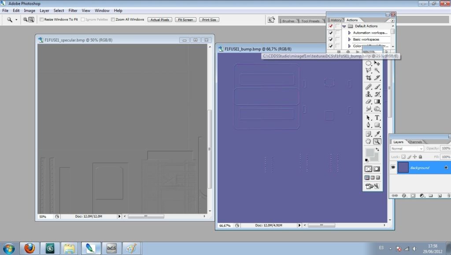
Task: Switch to the Channels tab
Action: click(415, 142)
